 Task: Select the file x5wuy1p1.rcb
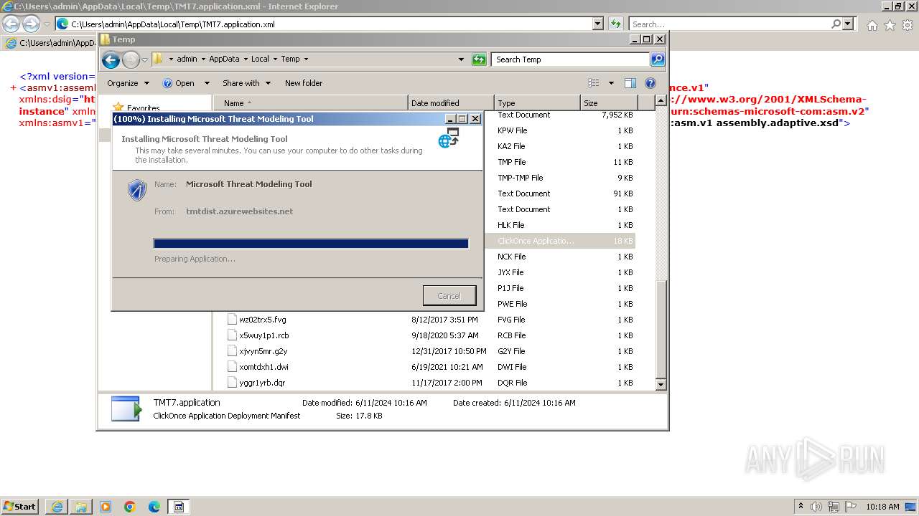coord(263,335)
